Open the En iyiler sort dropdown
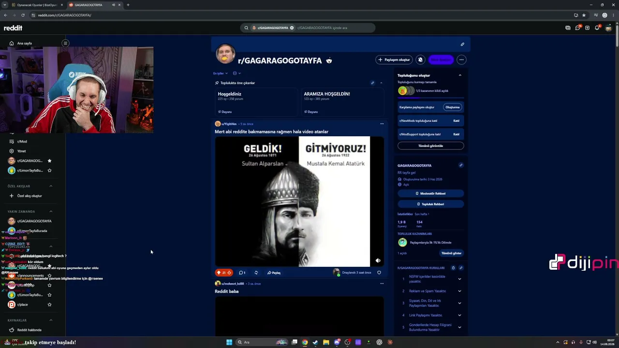 point(221,73)
